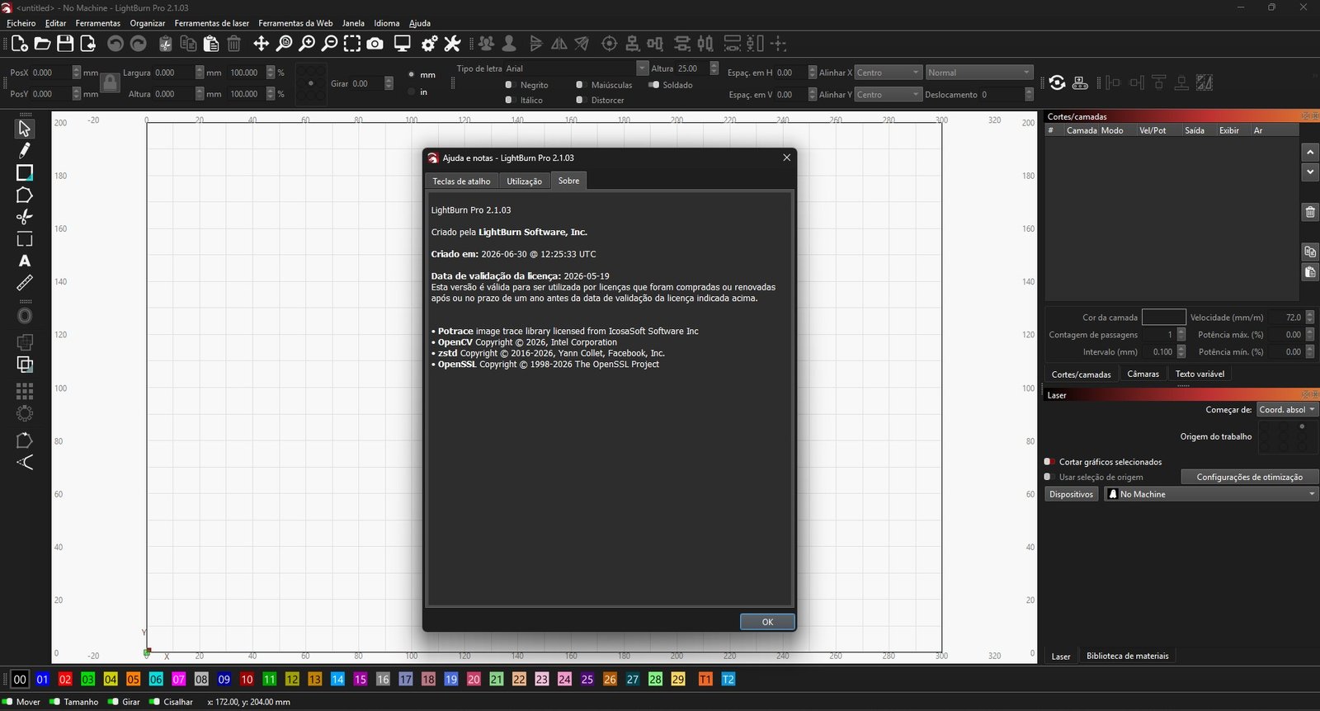The image size is (1320, 711).
Task: Select the Create Text (A) tool
Action: 25,261
